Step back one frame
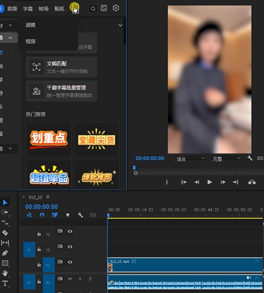 pos(197,182)
